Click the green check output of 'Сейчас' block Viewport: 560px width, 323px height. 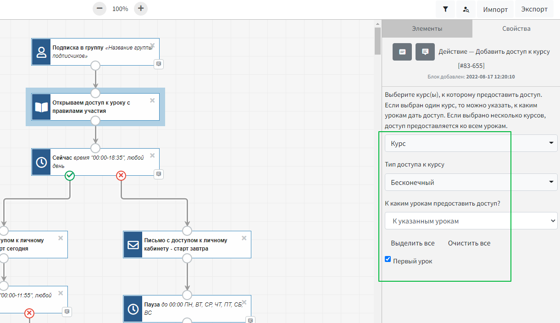coord(70,175)
